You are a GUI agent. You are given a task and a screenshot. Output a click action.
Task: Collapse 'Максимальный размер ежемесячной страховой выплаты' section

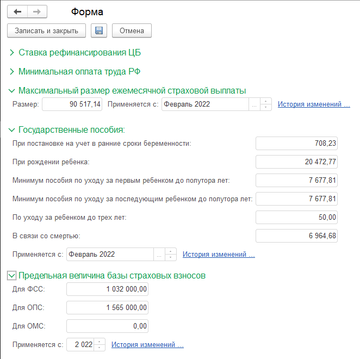11,90
